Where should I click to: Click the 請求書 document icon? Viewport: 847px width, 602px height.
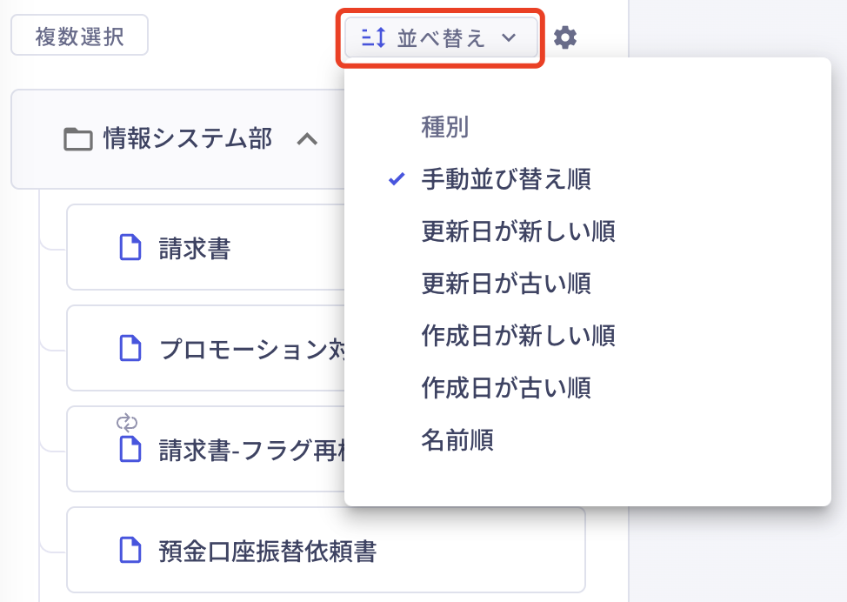pos(130,248)
